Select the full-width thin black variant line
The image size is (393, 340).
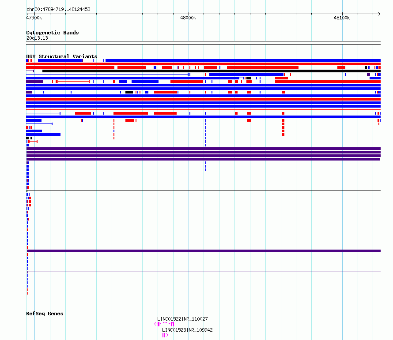coord(204,191)
